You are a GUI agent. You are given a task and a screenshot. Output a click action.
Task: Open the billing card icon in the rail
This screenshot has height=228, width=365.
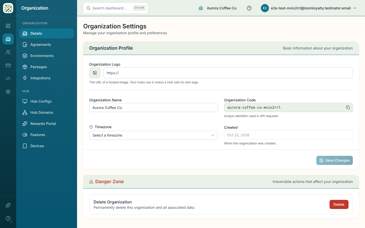[x=8, y=65]
